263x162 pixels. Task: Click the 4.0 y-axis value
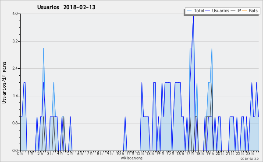pyautogui.click(x=15, y=14)
